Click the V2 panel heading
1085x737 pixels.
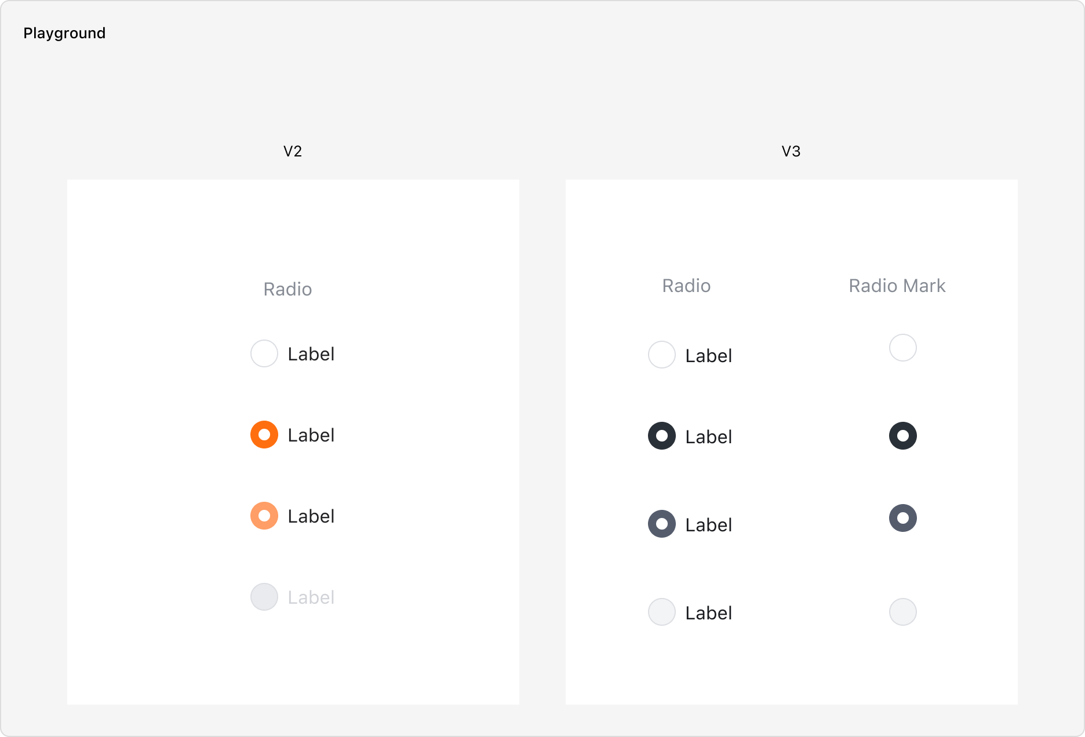click(x=293, y=151)
